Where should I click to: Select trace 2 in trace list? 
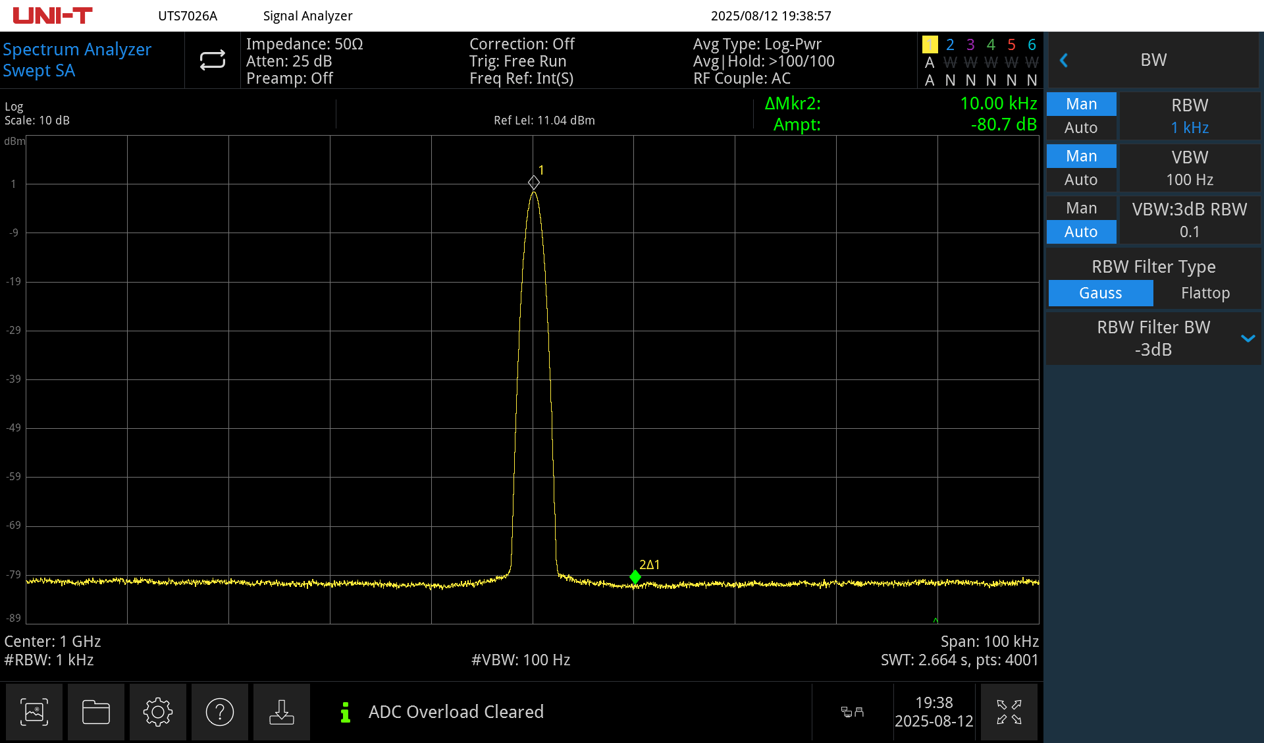tap(950, 44)
